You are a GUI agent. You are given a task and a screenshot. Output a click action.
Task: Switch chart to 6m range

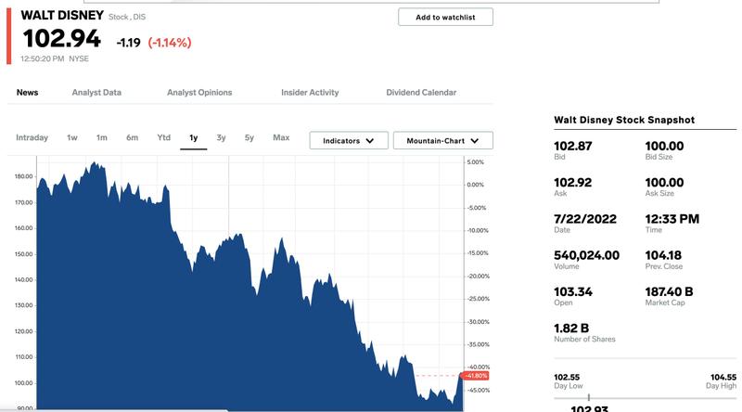coord(132,137)
